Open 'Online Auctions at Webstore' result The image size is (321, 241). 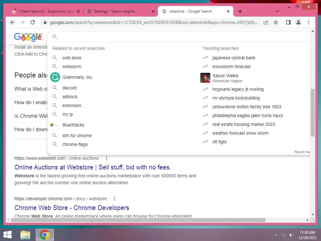[92, 167]
